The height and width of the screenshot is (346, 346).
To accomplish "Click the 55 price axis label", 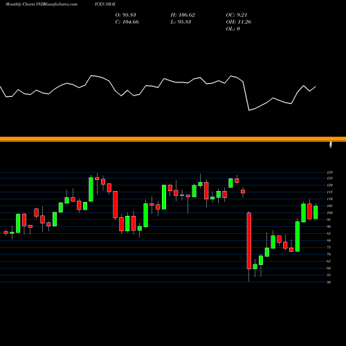I will coord(329,275).
